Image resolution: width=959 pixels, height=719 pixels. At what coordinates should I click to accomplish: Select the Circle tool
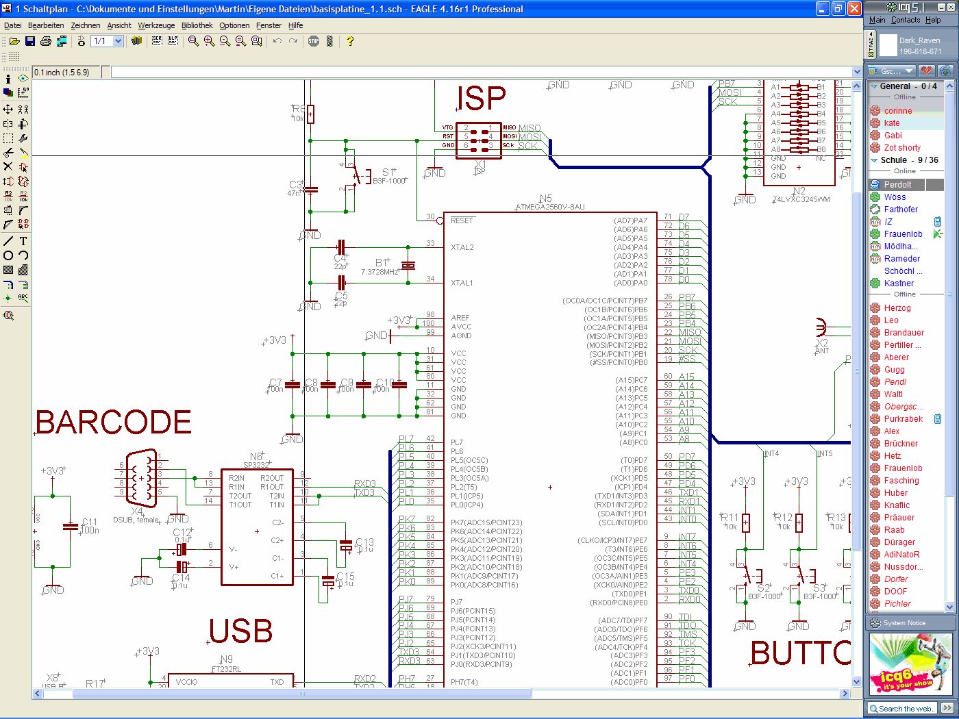tap(8, 255)
